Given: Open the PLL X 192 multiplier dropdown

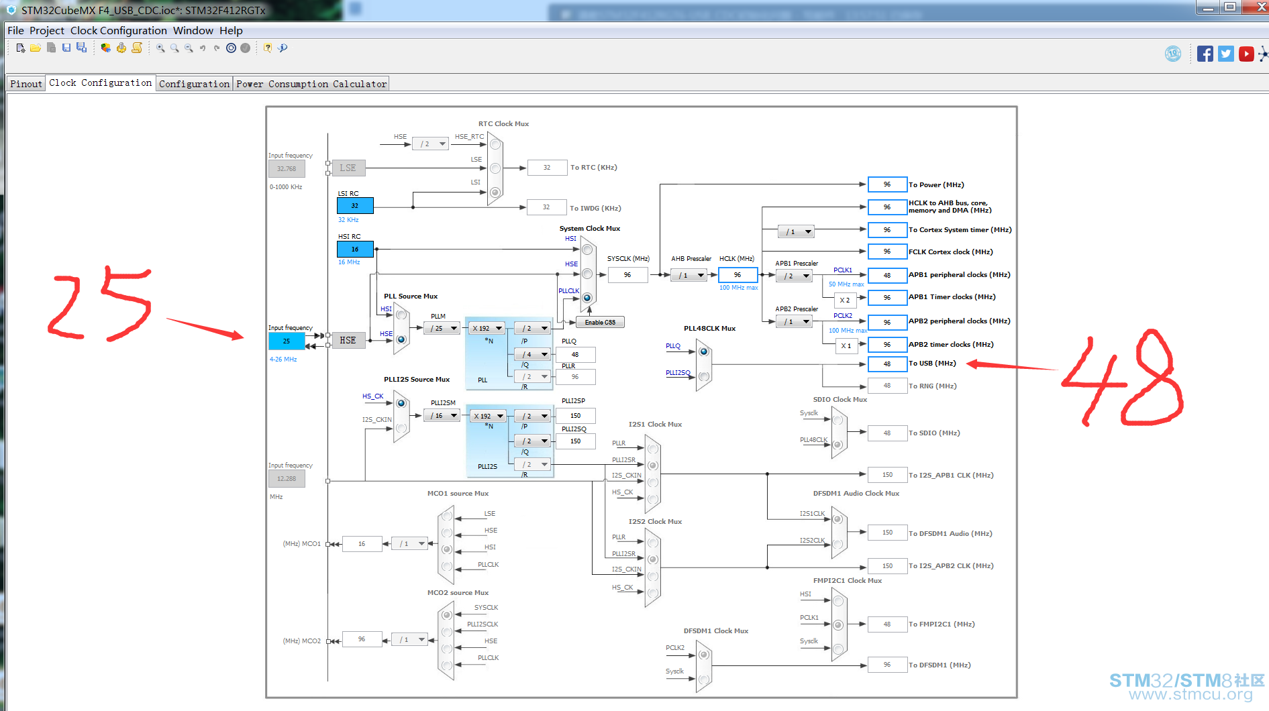Looking at the screenshot, I should (487, 329).
